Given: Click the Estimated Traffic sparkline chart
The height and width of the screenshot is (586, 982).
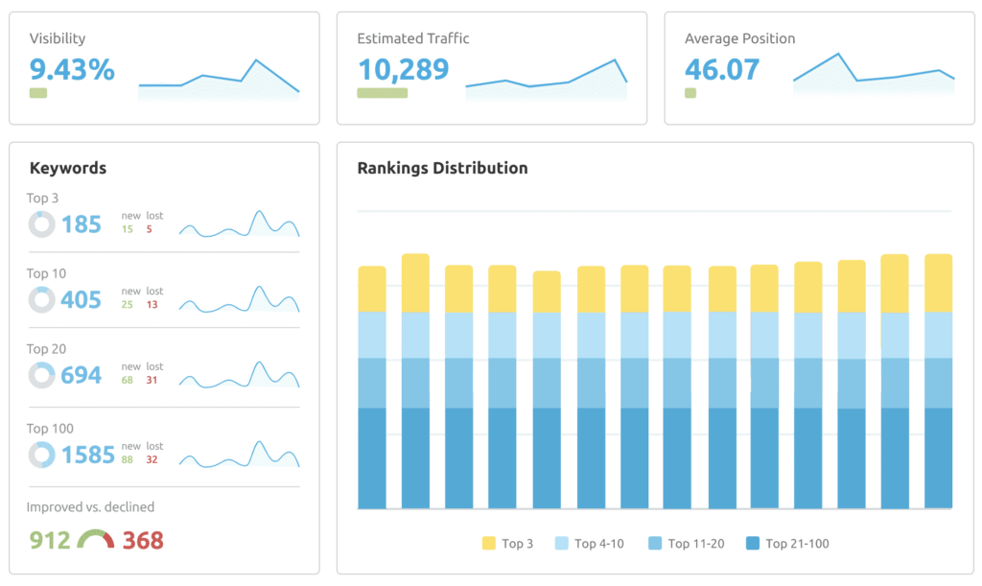Looking at the screenshot, I should click(x=546, y=79).
